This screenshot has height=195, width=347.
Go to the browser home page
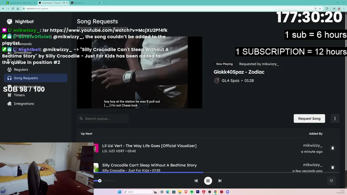pos(18,8)
